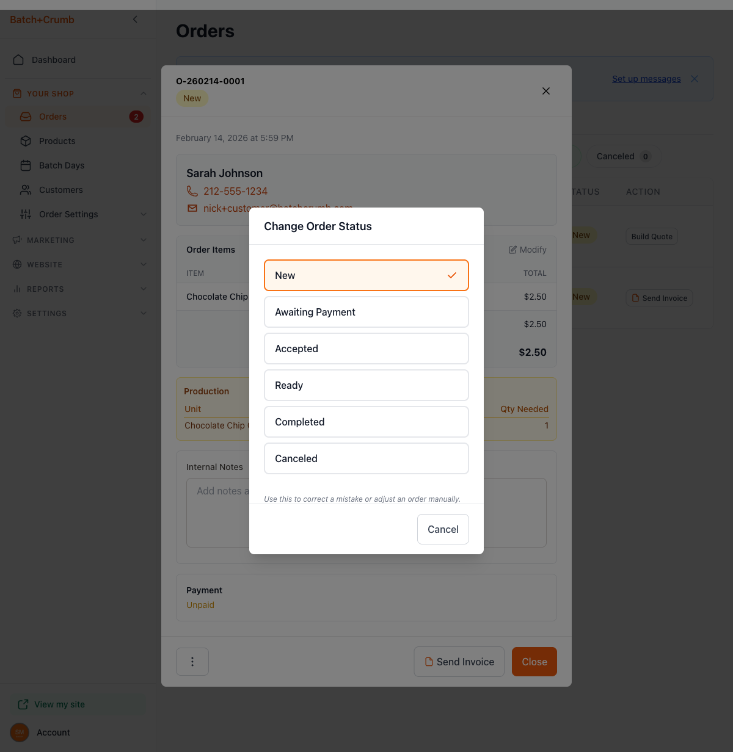Screen dimensions: 733x752
Task: Click the sidebar collapse arrow icon
Action: pos(135,20)
